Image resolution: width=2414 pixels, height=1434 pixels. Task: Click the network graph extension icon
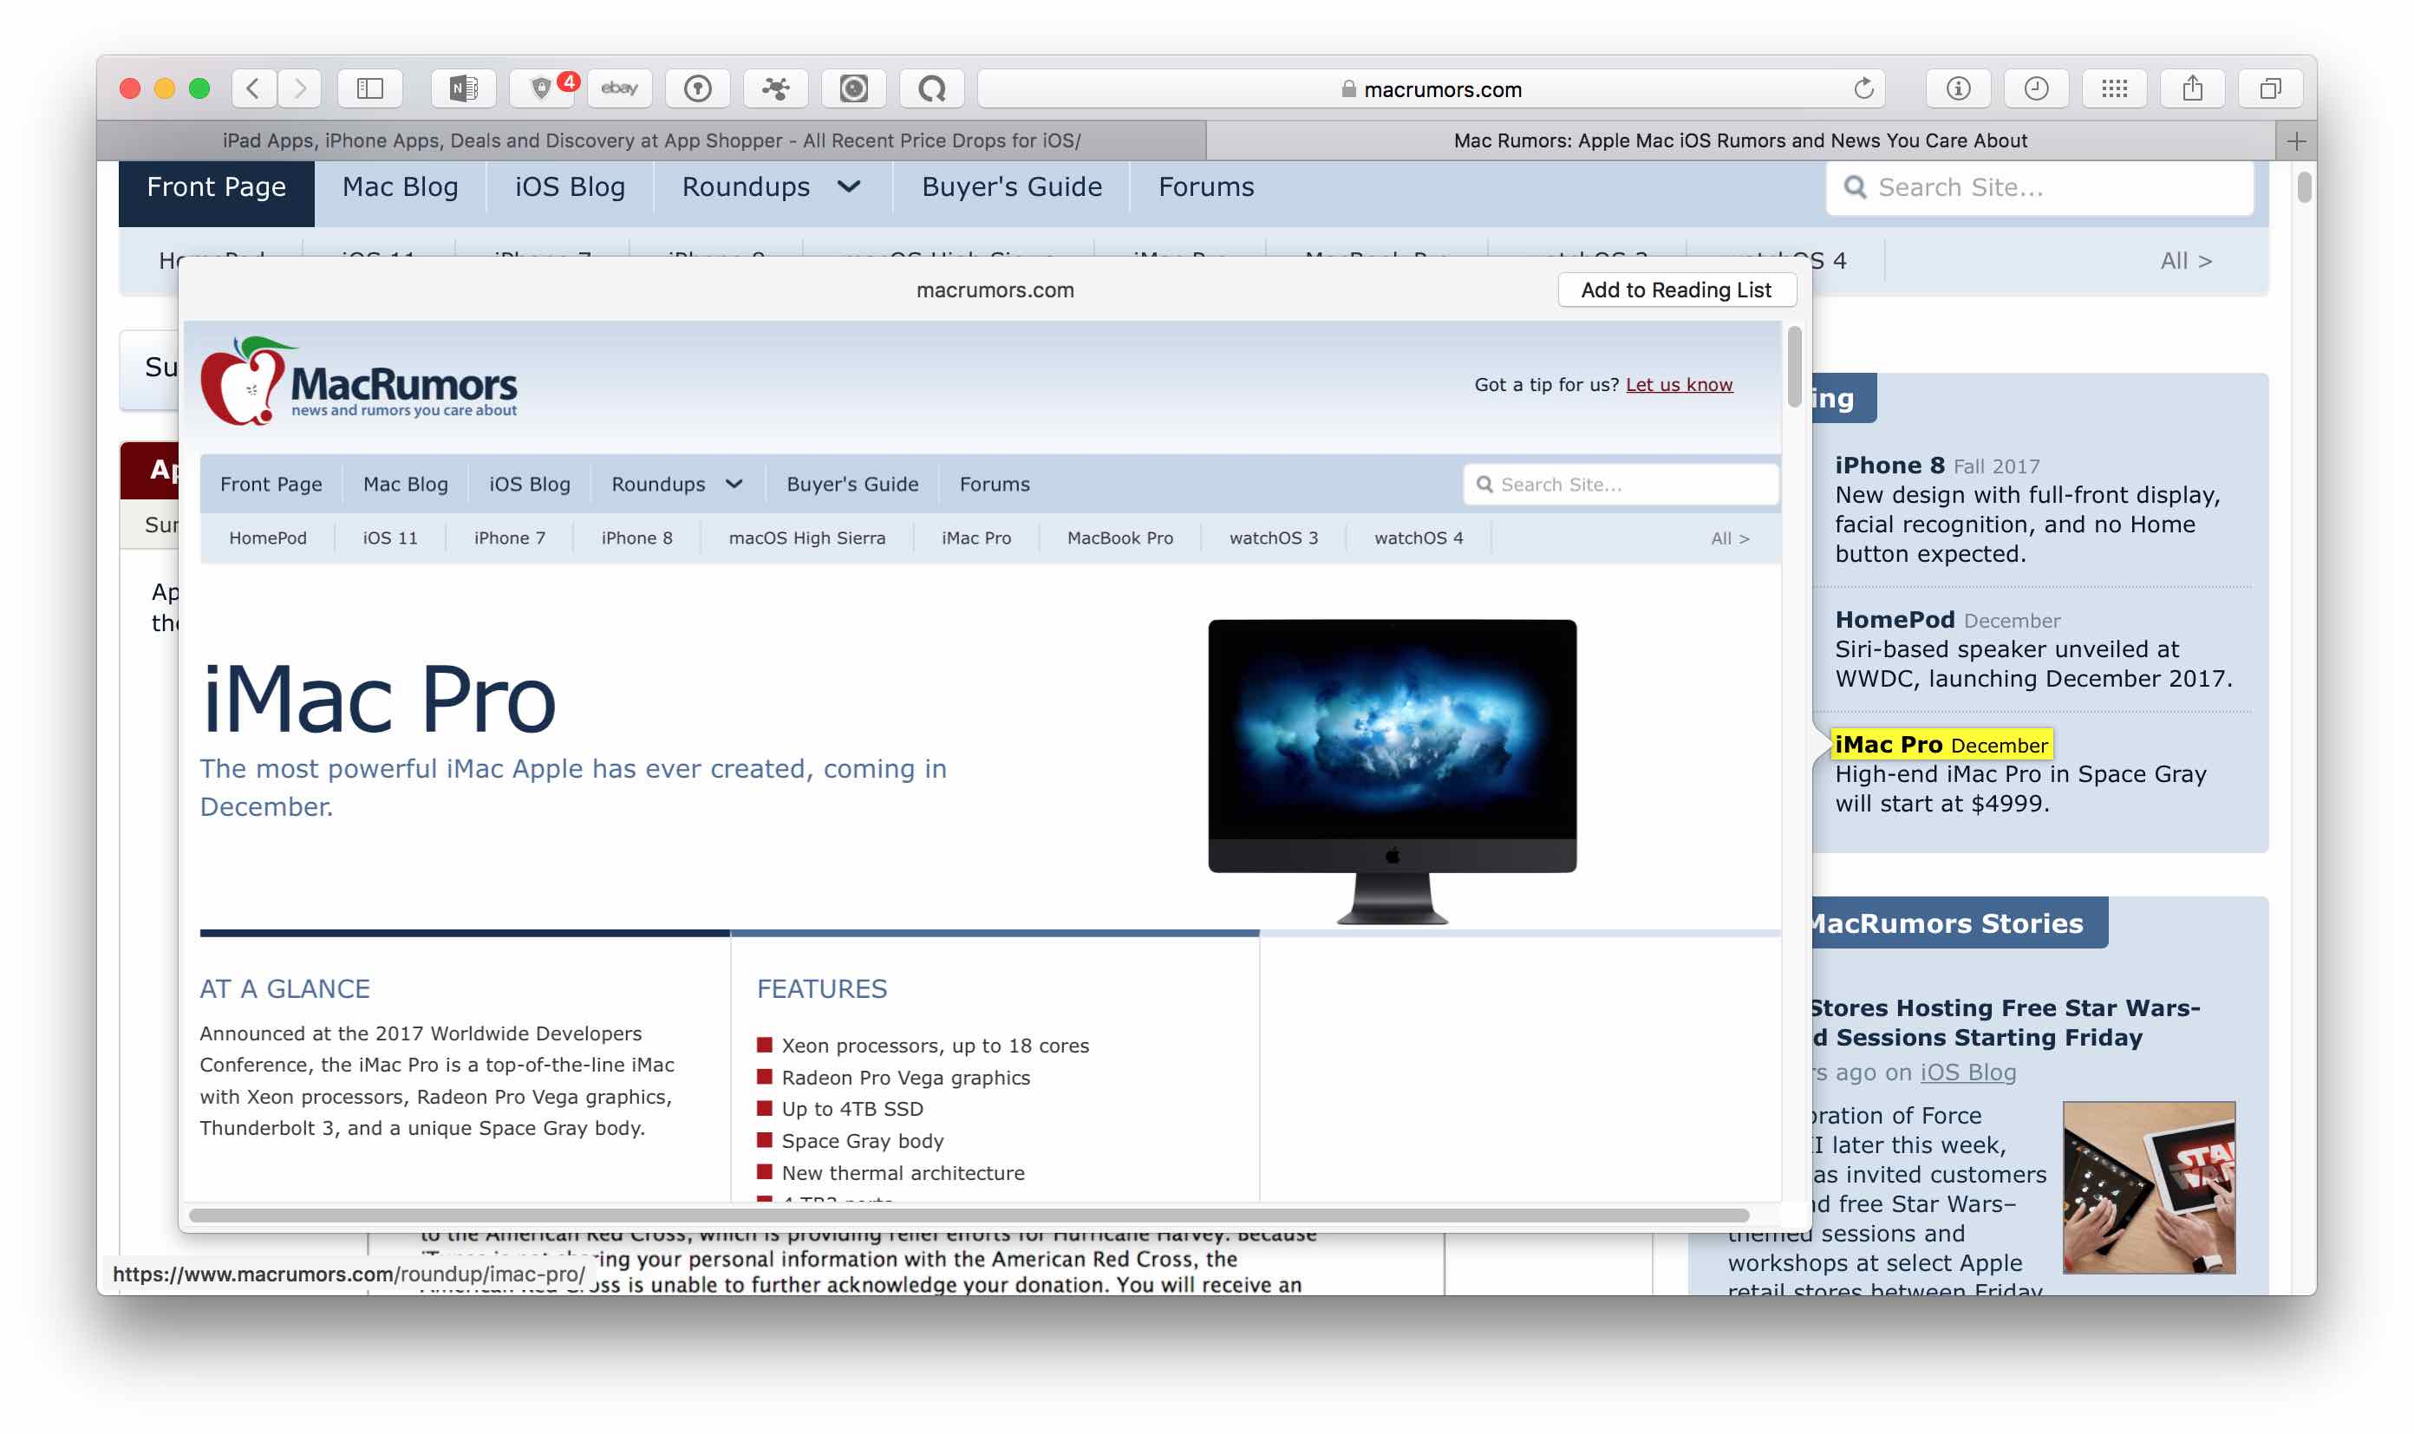[x=776, y=89]
